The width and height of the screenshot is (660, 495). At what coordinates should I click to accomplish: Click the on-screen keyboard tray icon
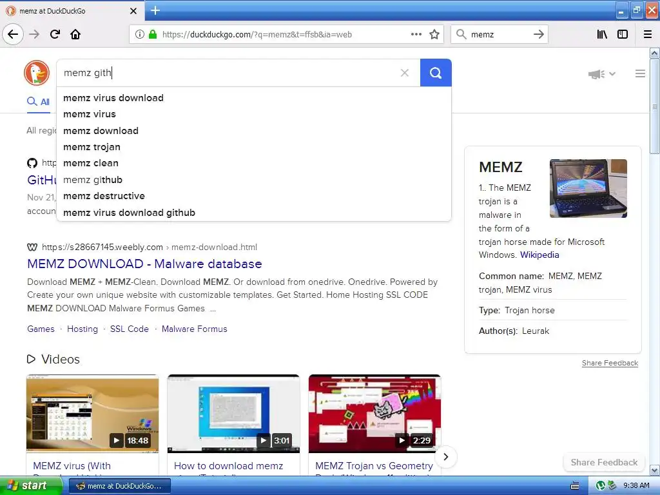(574, 486)
